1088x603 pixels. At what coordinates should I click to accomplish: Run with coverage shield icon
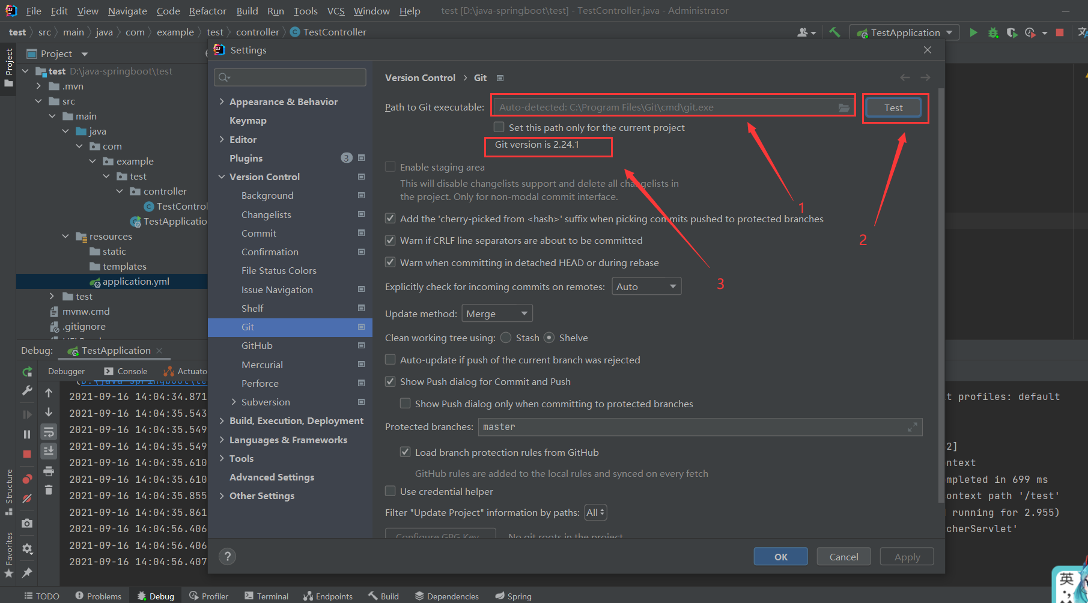click(1012, 32)
